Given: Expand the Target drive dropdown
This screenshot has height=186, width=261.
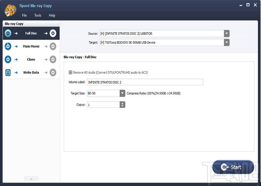Looking at the screenshot, I should 227,42.
